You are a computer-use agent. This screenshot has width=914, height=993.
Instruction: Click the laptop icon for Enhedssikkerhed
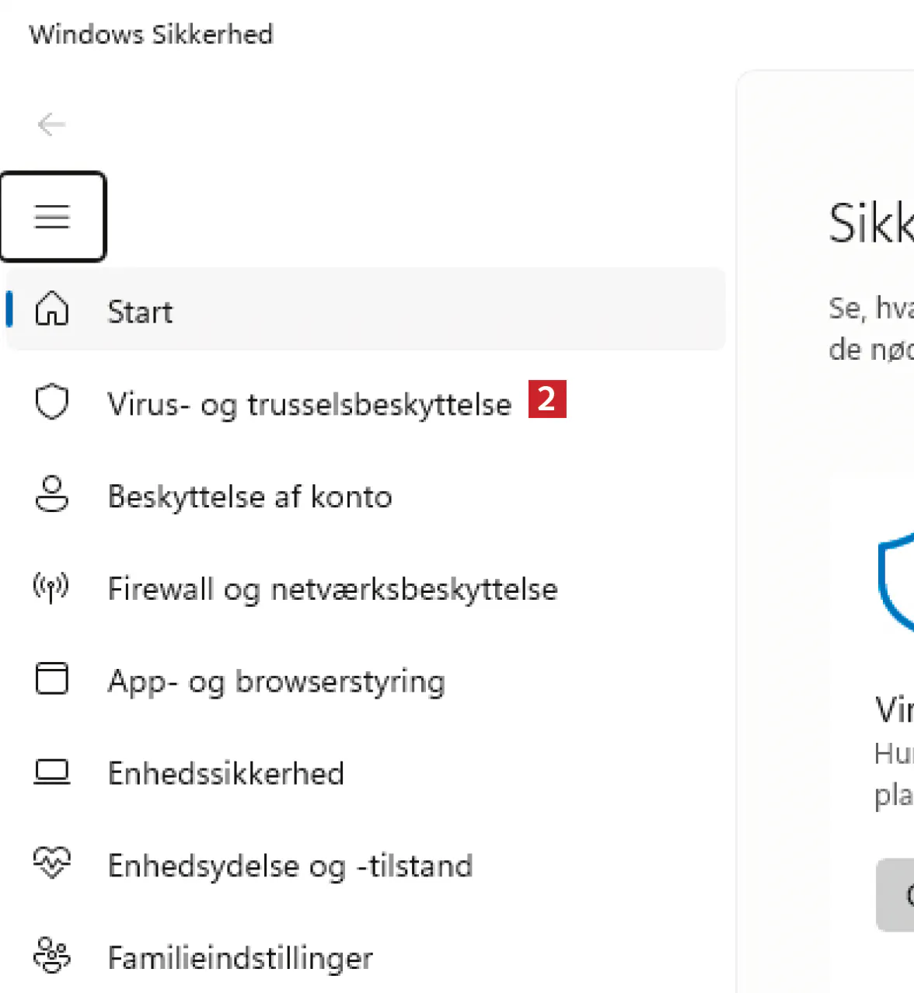point(52,772)
